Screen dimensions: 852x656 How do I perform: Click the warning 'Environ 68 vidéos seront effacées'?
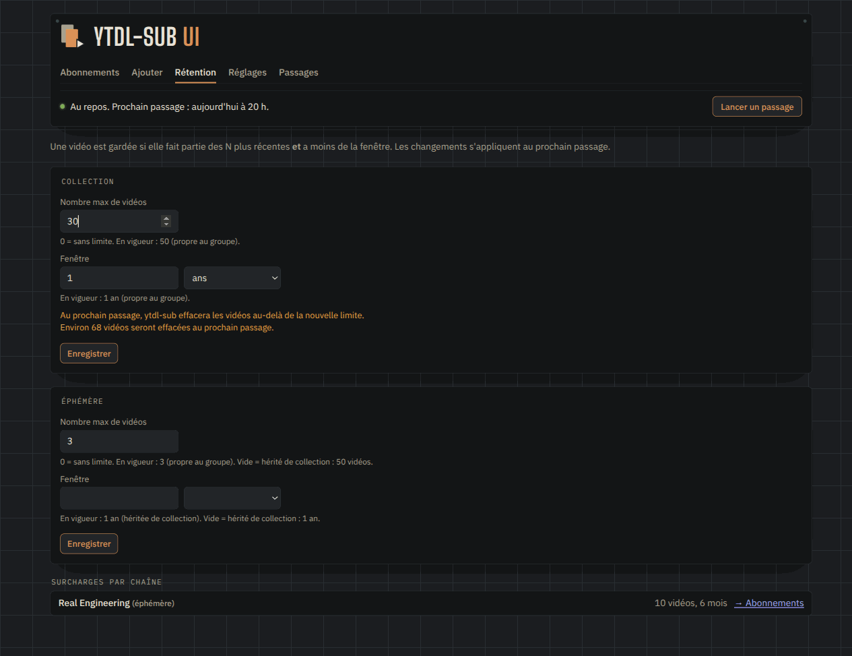[x=167, y=328]
